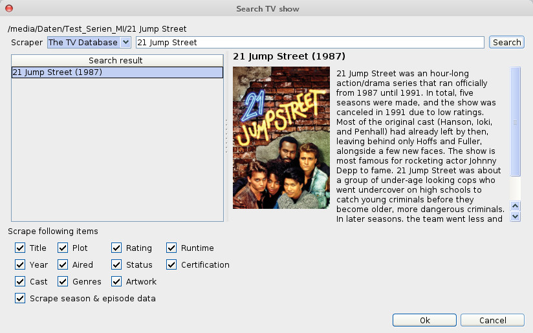Uncheck the Plot checkbox

[x=63, y=248]
